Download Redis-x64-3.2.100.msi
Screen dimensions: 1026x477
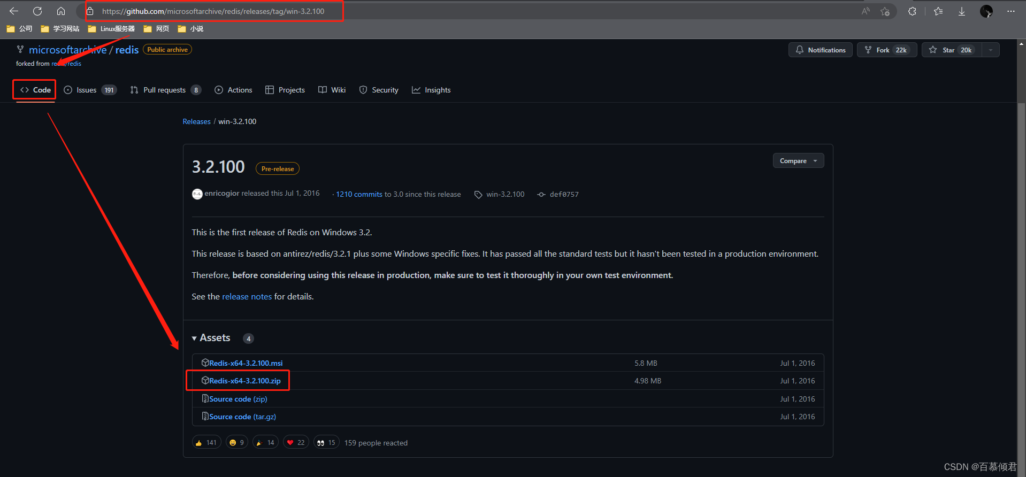[246, 363]
